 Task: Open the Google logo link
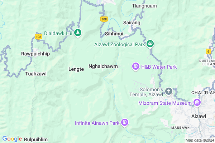[12, 139]
